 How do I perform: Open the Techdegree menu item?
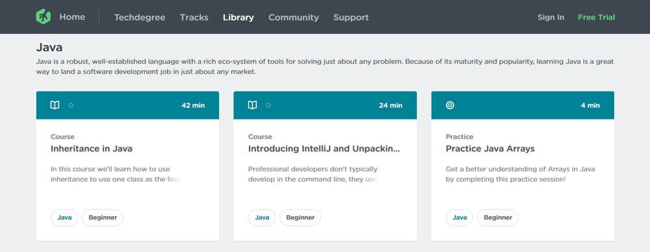[x=140, y=18]
